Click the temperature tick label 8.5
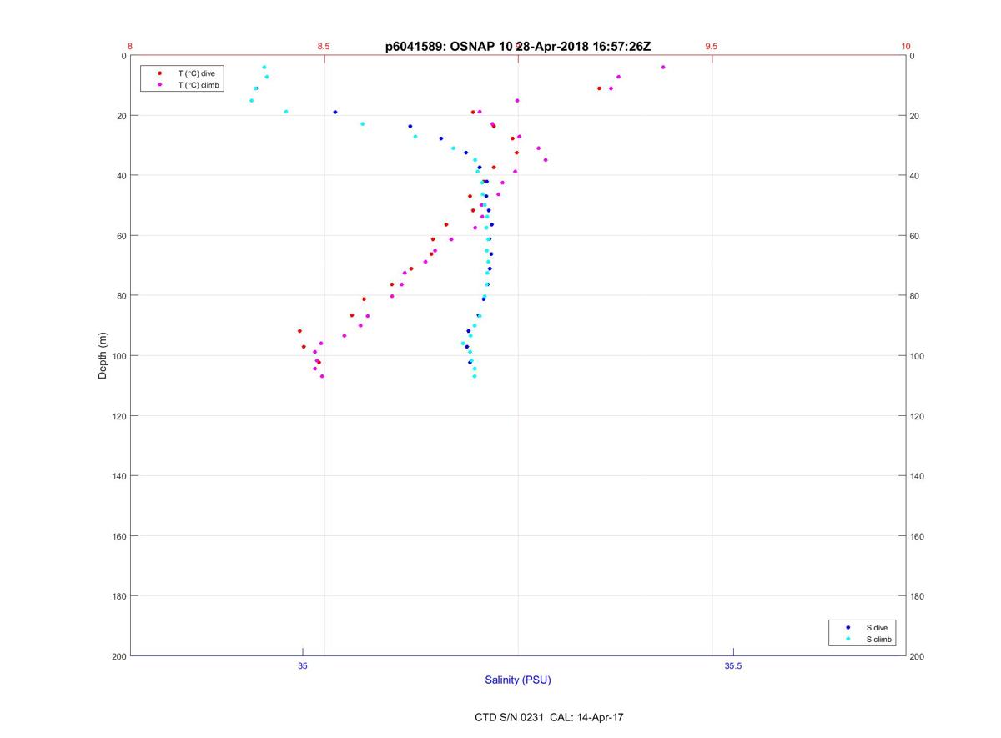This screenshot has width=1001, height=738. [324, 47]
